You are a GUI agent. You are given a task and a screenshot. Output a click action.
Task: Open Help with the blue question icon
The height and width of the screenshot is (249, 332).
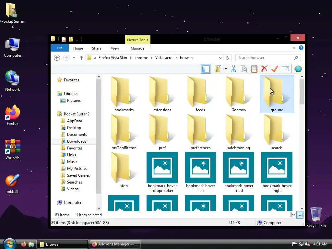point(301,48)
